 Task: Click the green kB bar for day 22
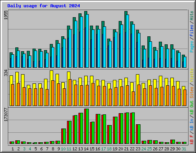(133, 128)
